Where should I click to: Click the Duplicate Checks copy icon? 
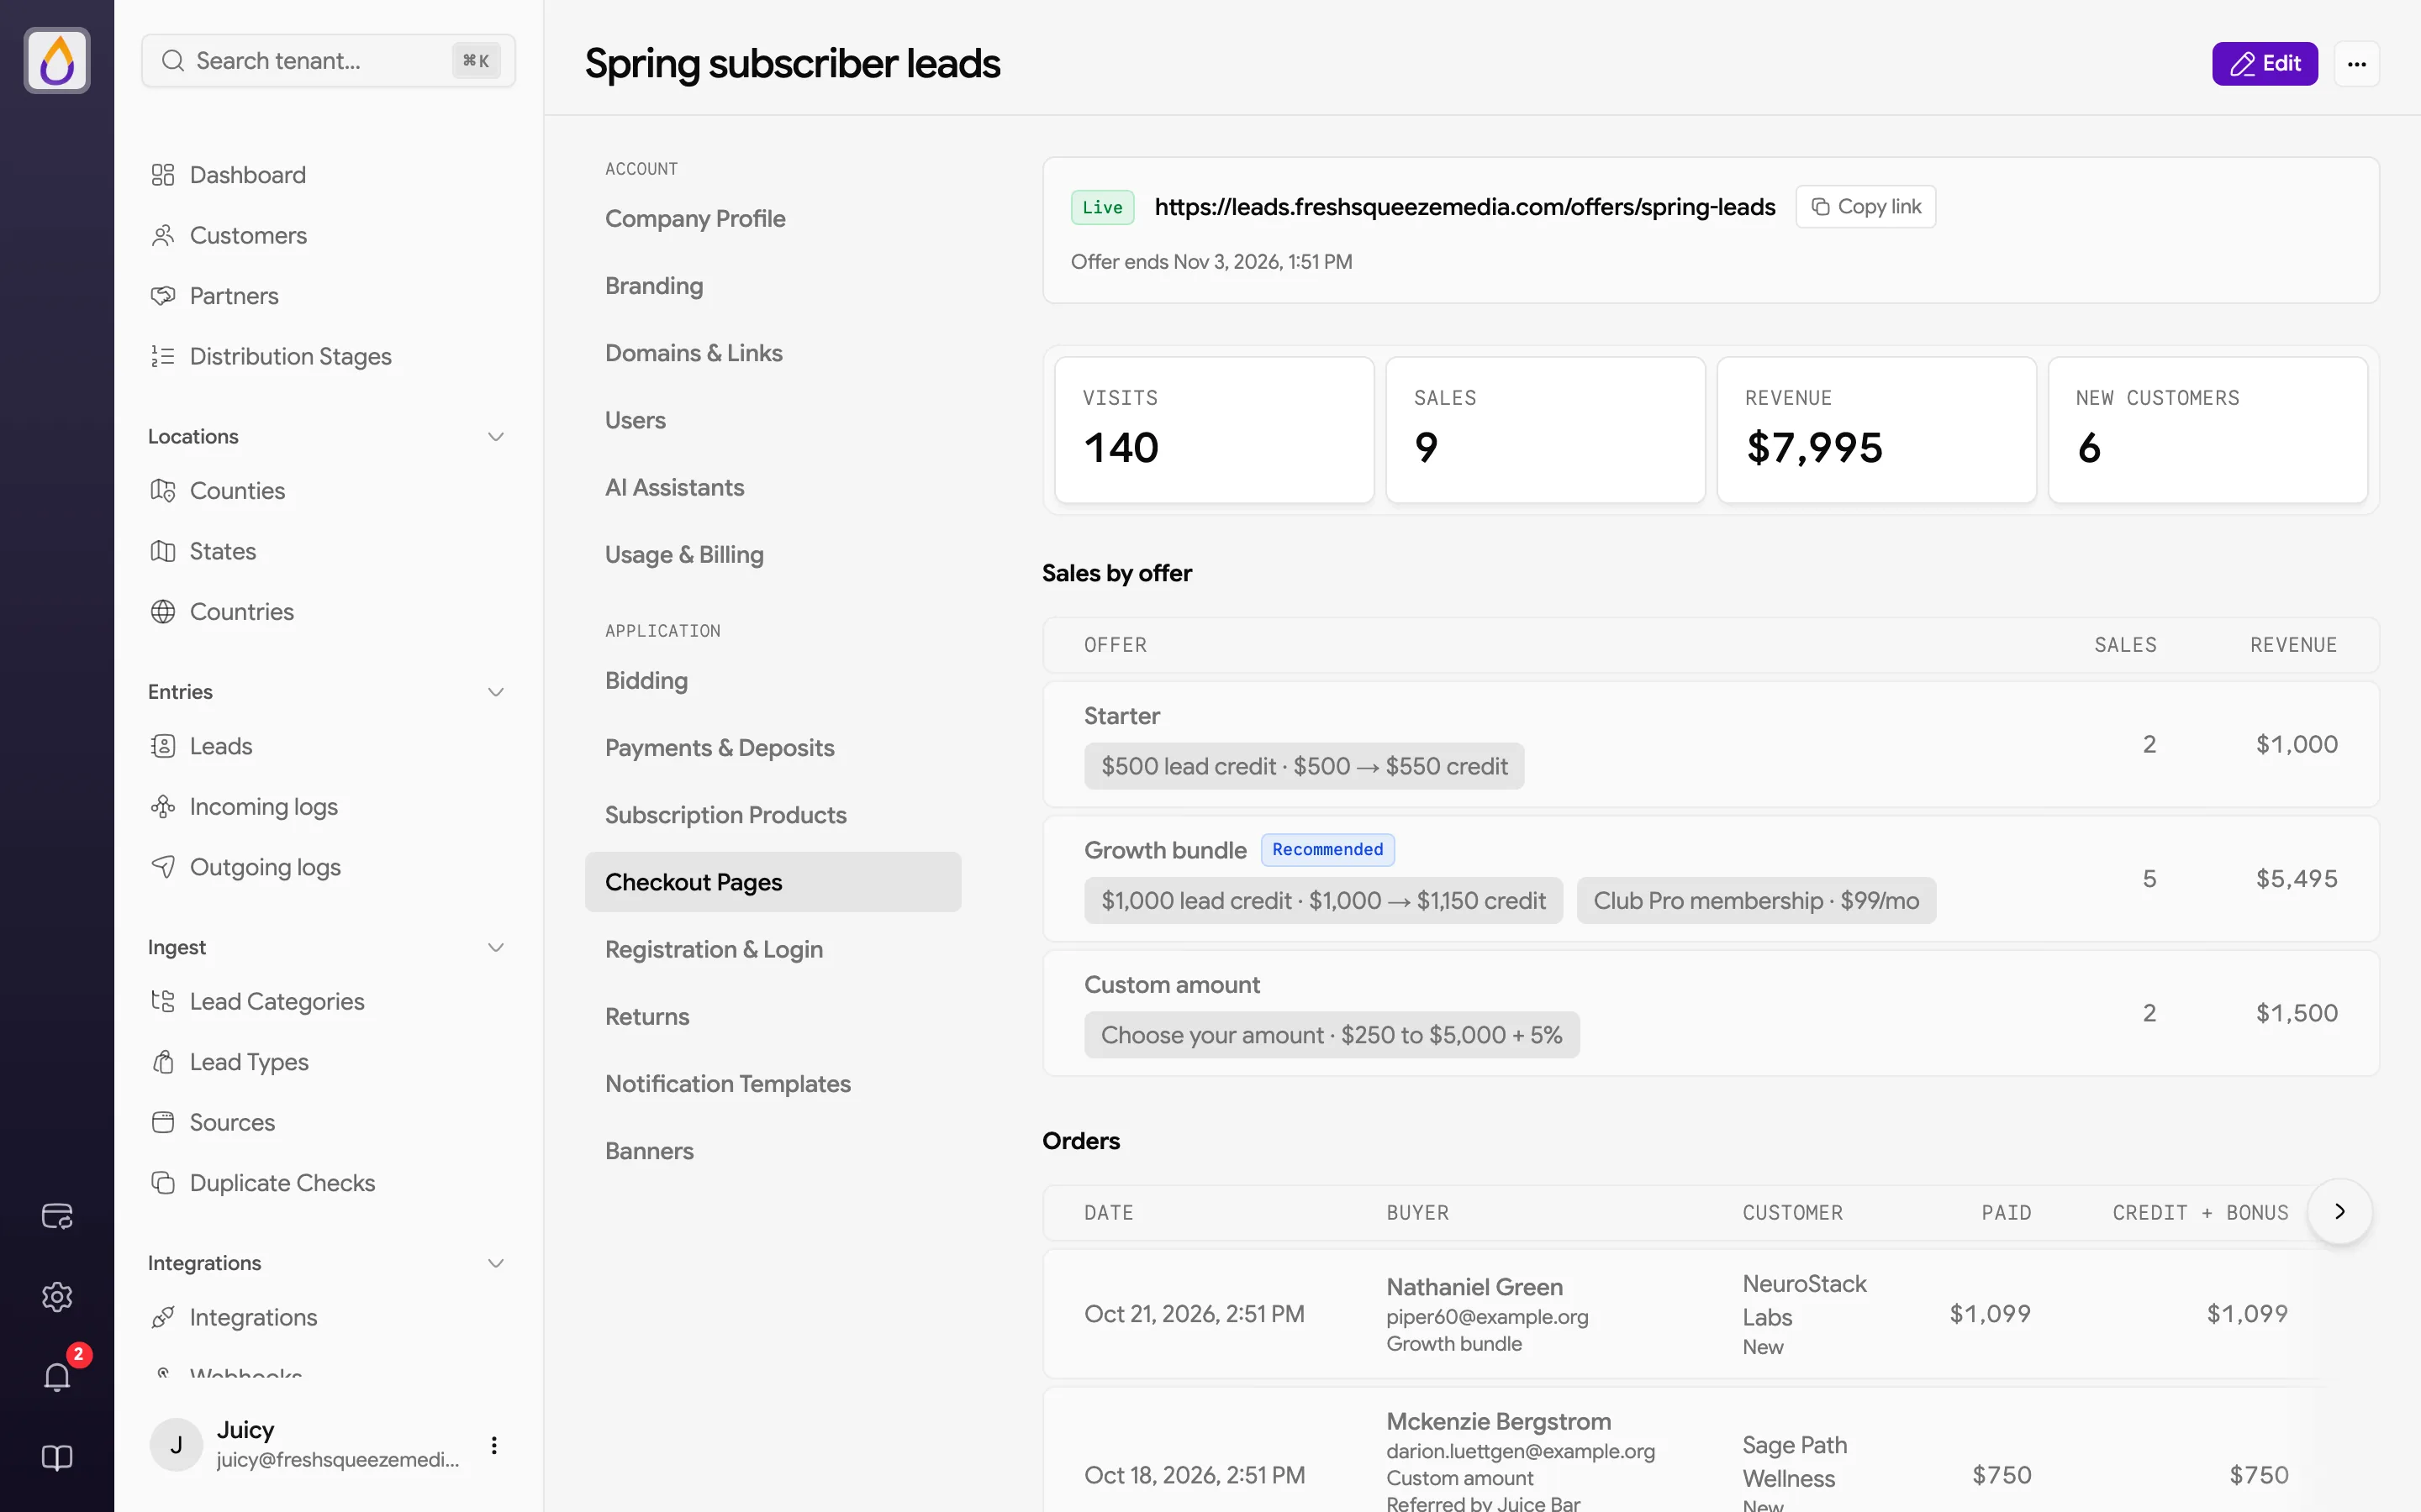pyautogui.click(x=163, y=1183)
